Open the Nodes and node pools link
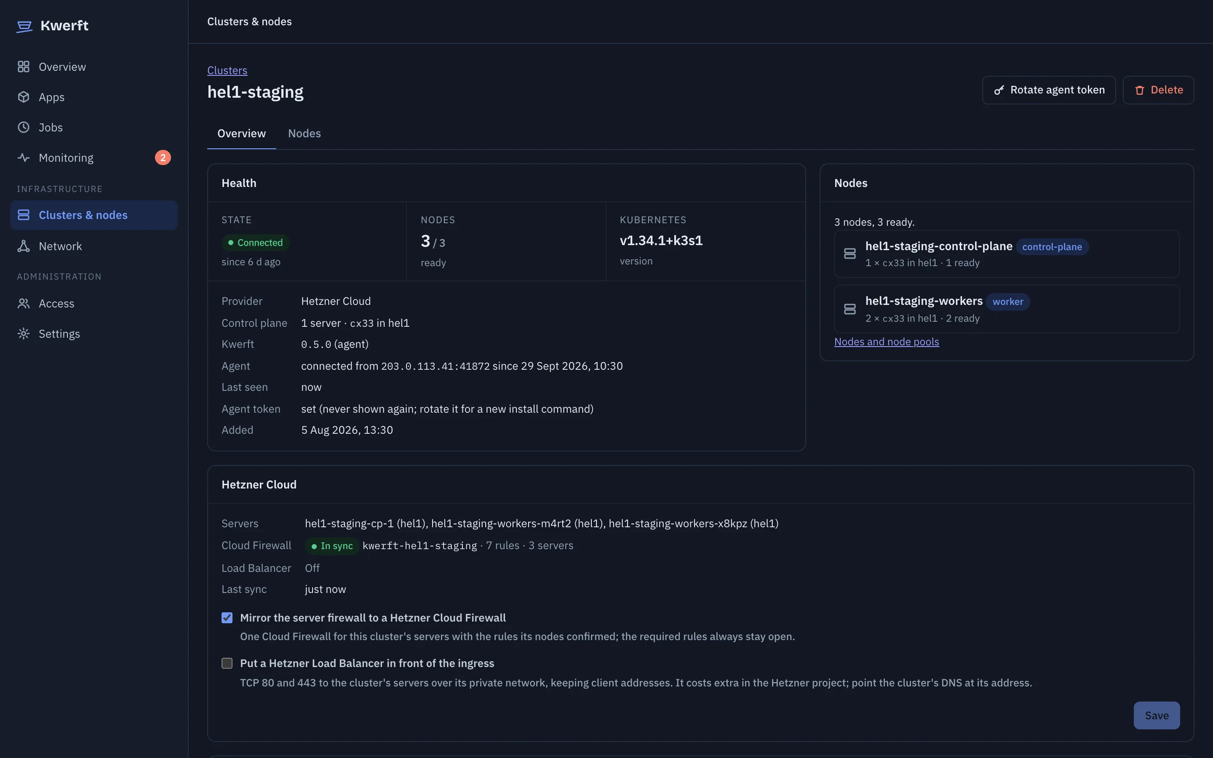The height and width of the screenshot is (758, 1213). (x=886, y=342)
